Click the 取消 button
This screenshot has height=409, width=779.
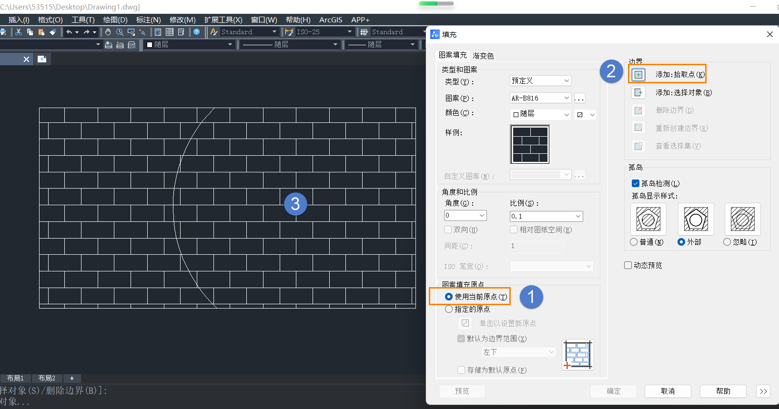click(x=668, y=391)
